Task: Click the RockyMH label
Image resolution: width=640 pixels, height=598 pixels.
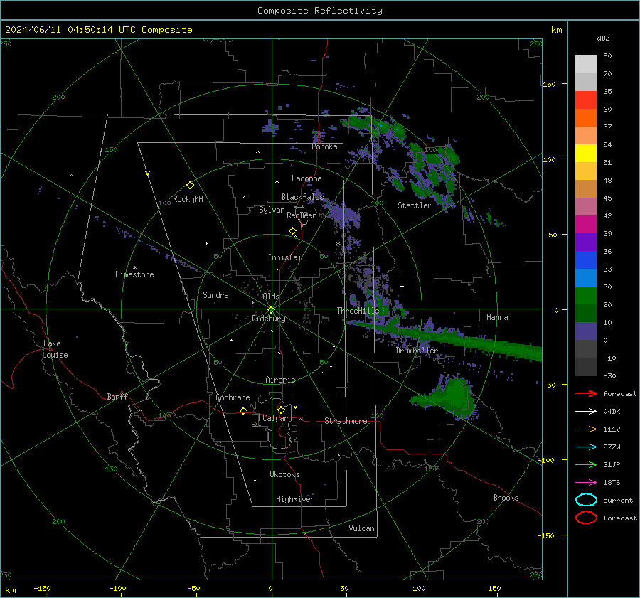Action: (x=188, y=199)
